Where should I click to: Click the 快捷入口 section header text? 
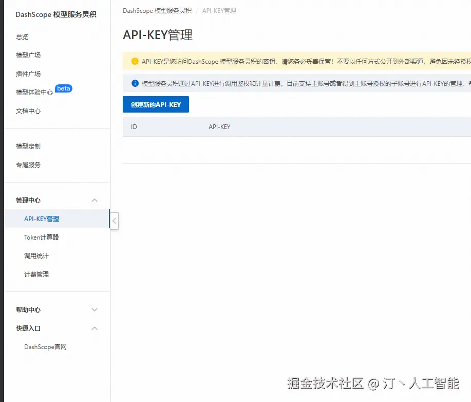coord(28,328)
